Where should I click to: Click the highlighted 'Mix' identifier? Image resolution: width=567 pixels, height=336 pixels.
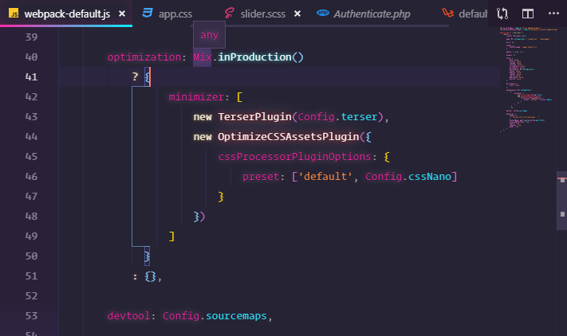point(202,57)
